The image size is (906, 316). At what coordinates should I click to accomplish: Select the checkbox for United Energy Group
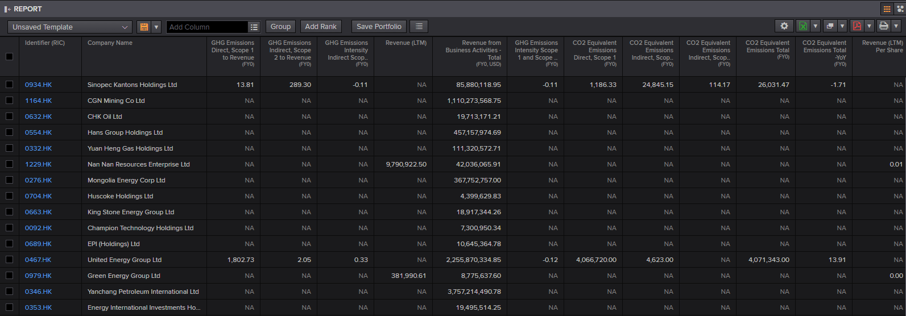9,260
